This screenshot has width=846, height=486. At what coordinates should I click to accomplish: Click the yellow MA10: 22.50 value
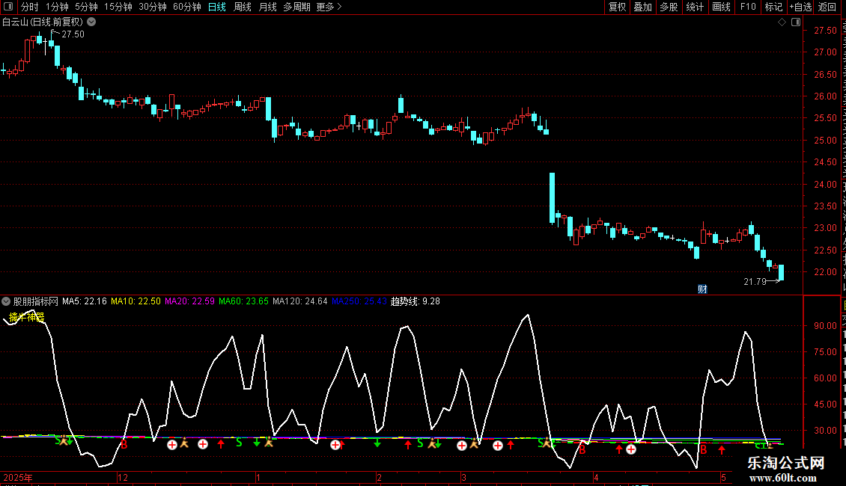coord(136,301)
